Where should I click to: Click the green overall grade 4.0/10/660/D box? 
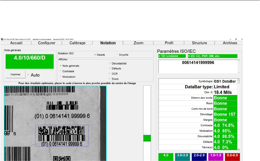(x=30, y=61)
